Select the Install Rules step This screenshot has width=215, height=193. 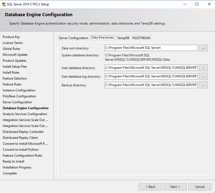click(x=11, y=73)
